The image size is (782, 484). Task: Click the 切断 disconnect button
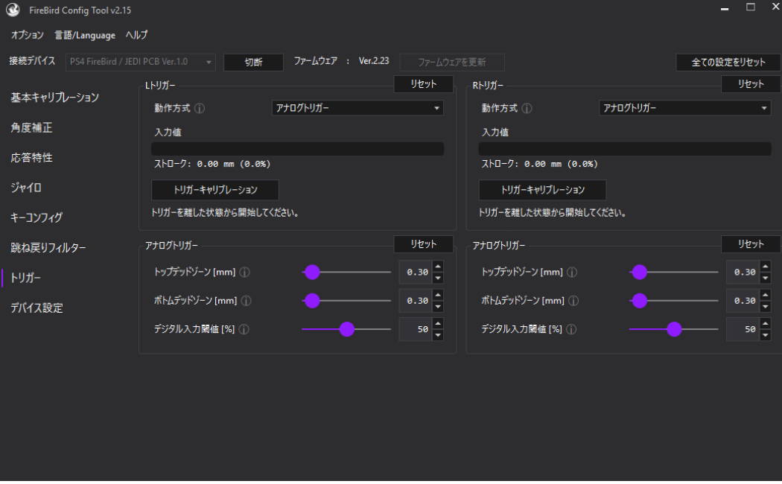(253, 63)
